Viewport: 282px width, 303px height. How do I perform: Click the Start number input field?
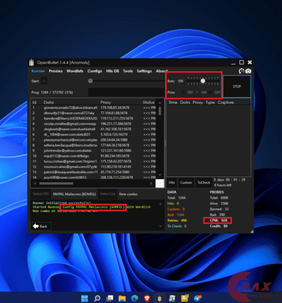pyautogui.click(x=44, y=81)
